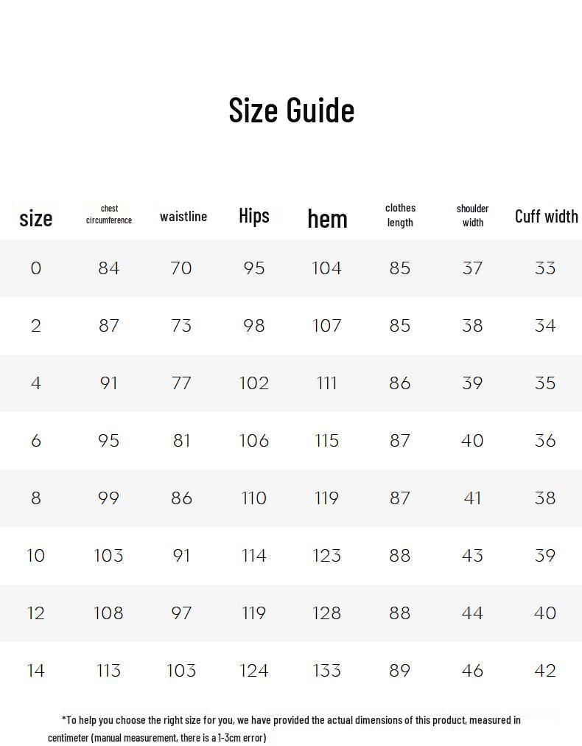This screenshot has width=582, height=746.
Task: Click the Cuff width column header
Action: (x=546, y=216)
